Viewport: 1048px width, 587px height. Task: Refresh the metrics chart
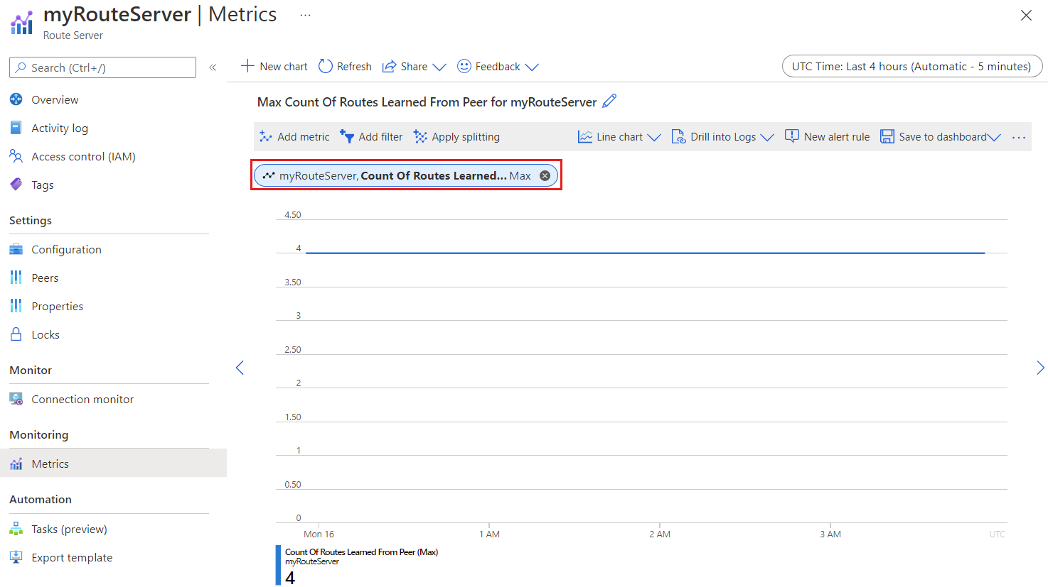344,66
